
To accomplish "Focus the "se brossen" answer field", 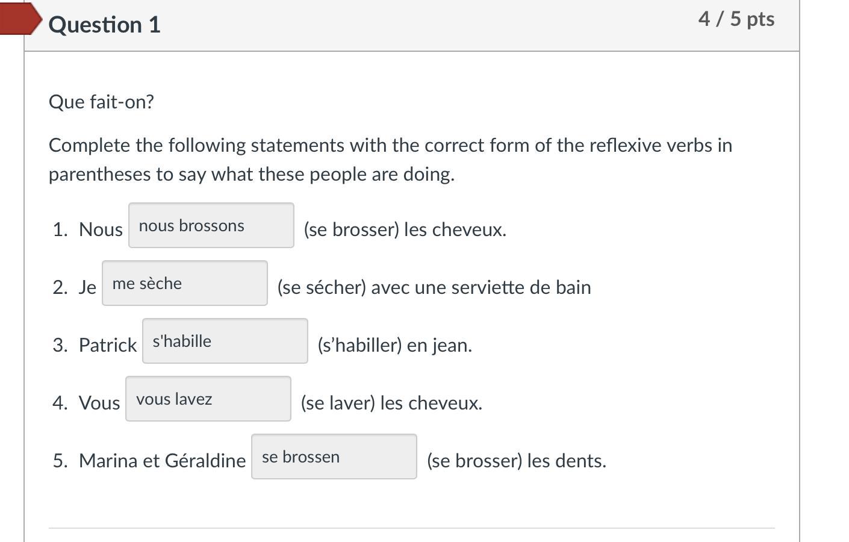I will [x=334, y=457].
